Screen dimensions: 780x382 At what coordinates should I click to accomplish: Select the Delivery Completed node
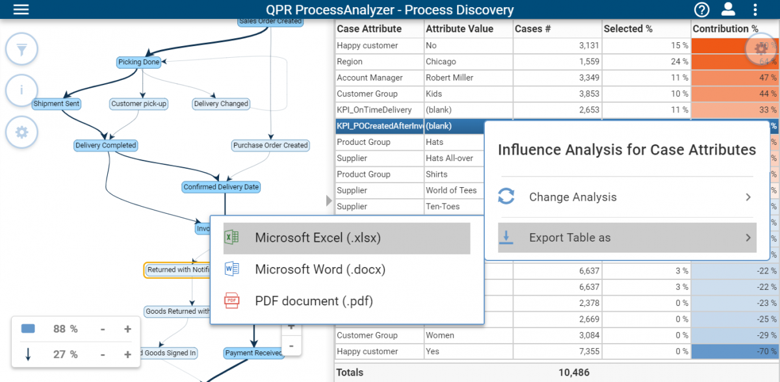click(105, 146)
